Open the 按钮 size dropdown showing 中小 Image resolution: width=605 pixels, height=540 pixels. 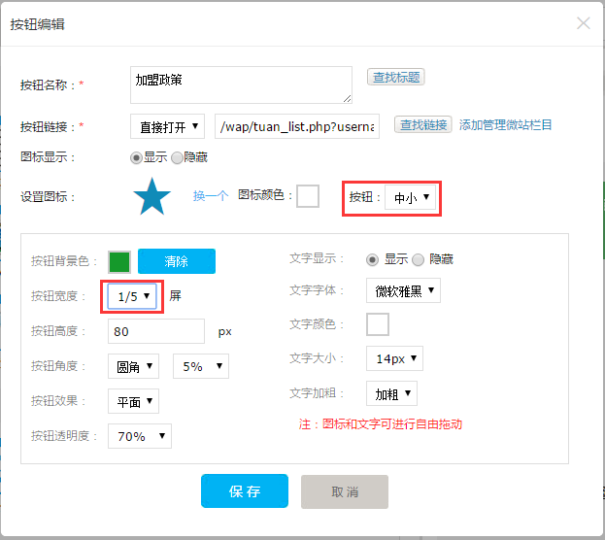410,197
